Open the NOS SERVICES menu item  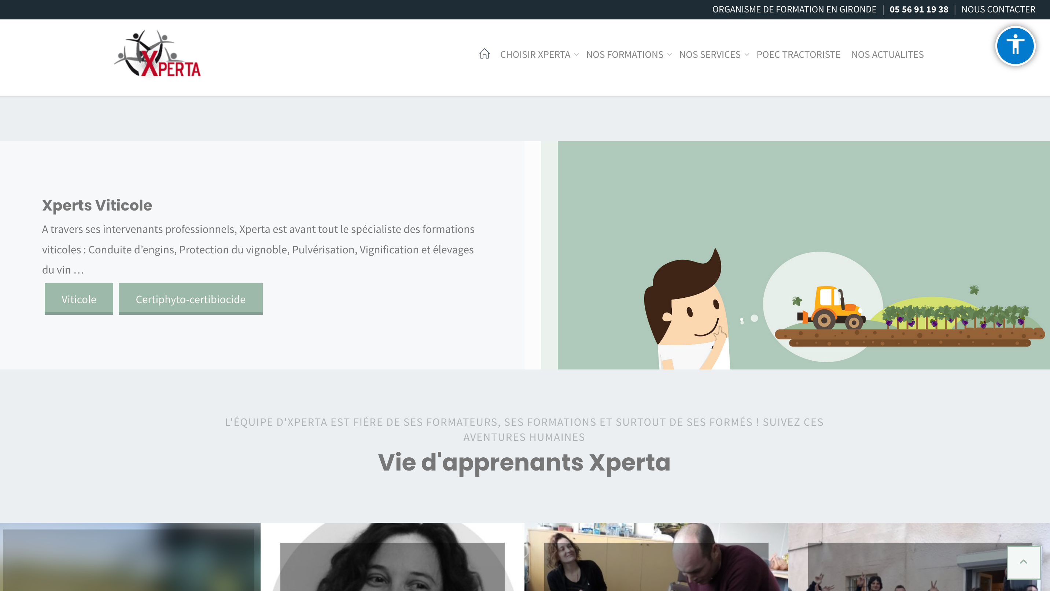(x=710, y=55)
